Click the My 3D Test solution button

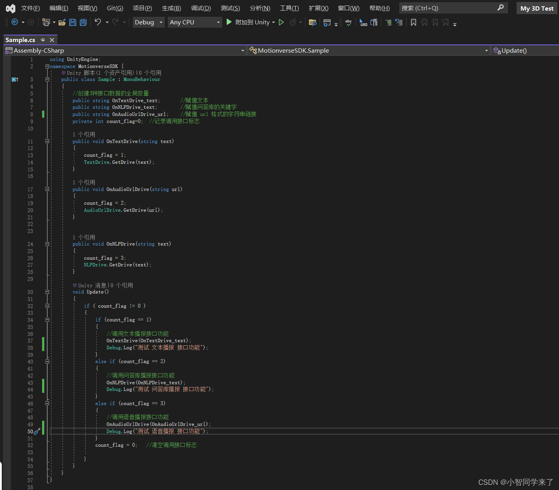pos(537,8)
